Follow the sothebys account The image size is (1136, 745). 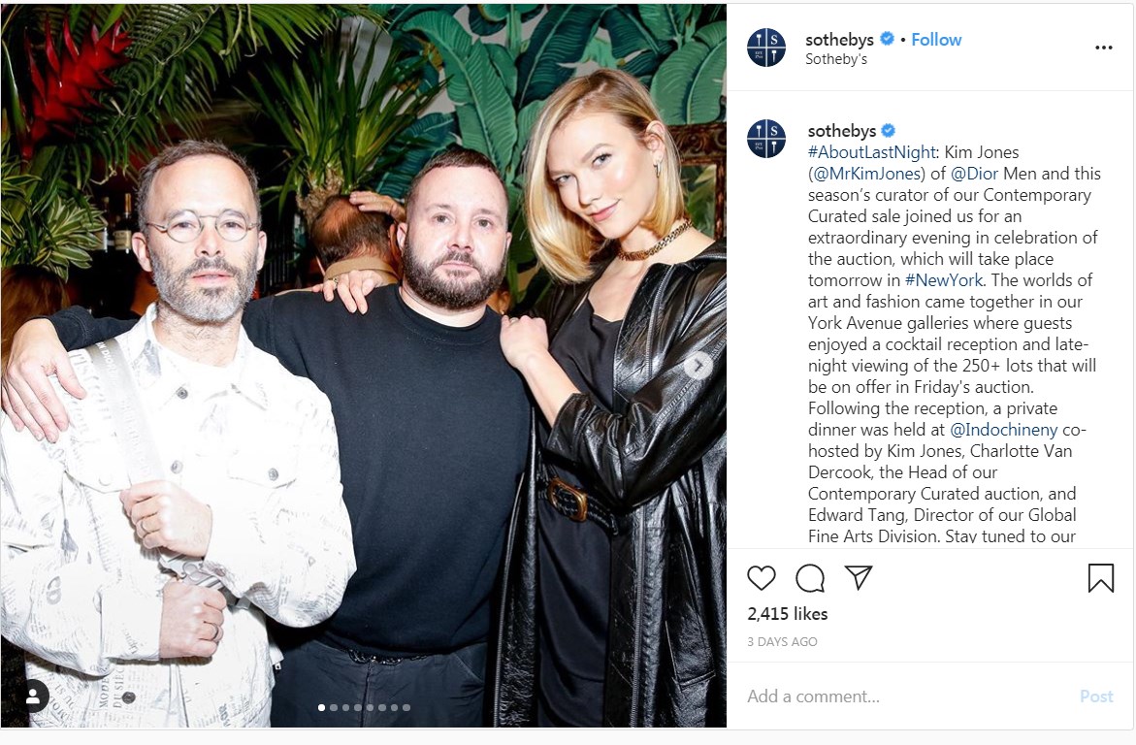pos(936,40)
